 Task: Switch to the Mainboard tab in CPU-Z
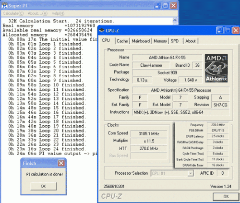[141, 41]
